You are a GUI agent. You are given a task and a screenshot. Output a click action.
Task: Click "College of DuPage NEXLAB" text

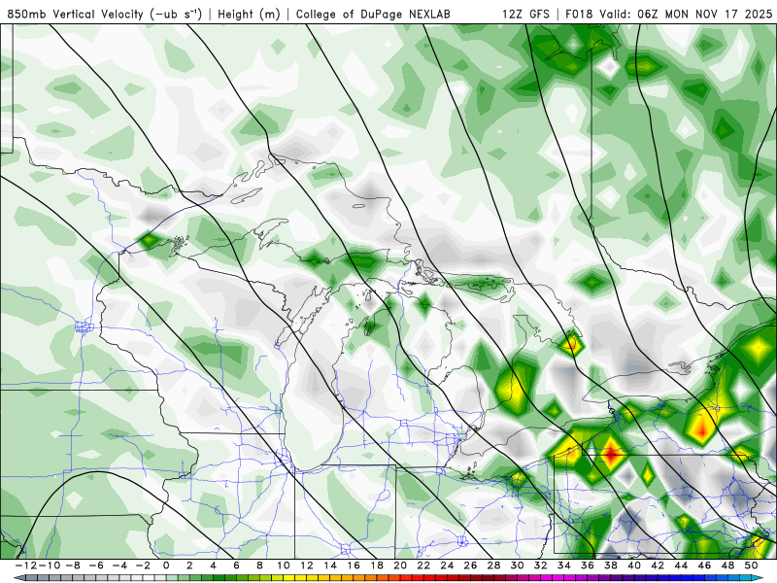(373, 14)
